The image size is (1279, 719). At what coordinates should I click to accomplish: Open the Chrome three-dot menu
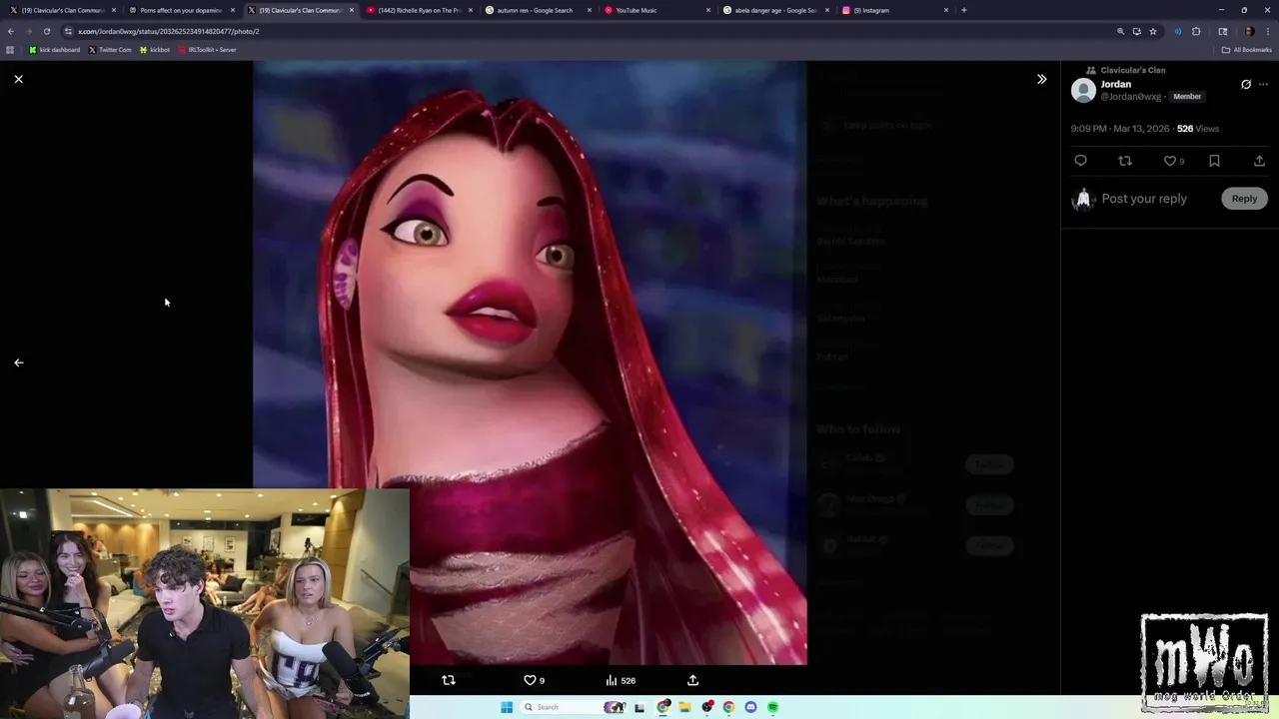pyautogui.click(x=1266, y=31)
